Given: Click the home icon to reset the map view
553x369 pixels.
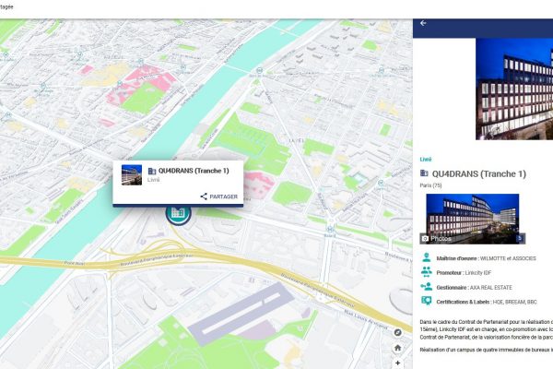Looking at the screenshot, I should pyautogui.click(x=397, y=348).
